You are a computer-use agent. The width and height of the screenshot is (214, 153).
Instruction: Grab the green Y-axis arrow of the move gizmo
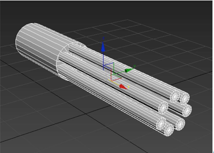[x=129, y=70]
